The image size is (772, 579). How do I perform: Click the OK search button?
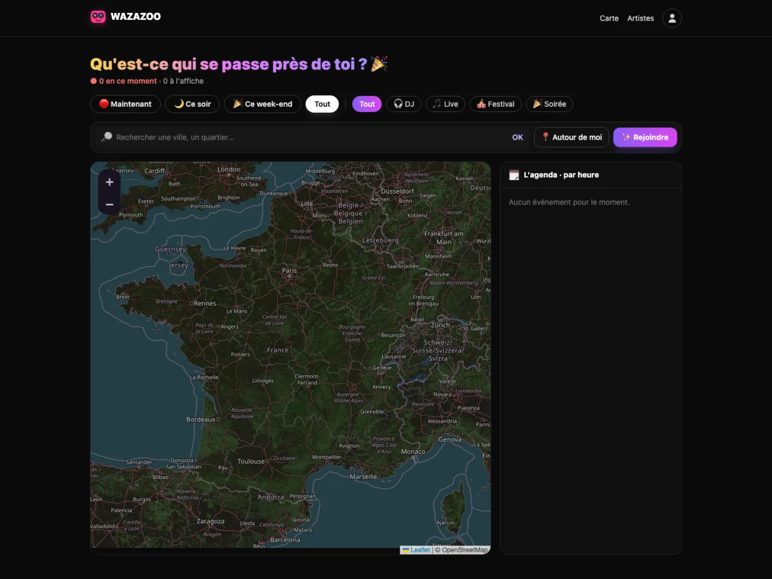click(518, 137)
